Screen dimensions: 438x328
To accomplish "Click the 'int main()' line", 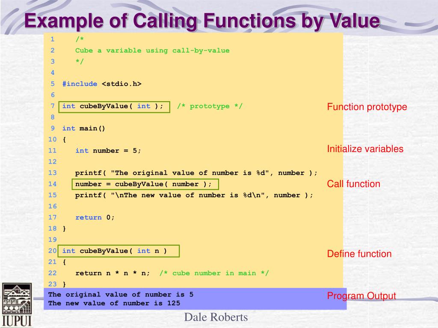I will point(83,128).
